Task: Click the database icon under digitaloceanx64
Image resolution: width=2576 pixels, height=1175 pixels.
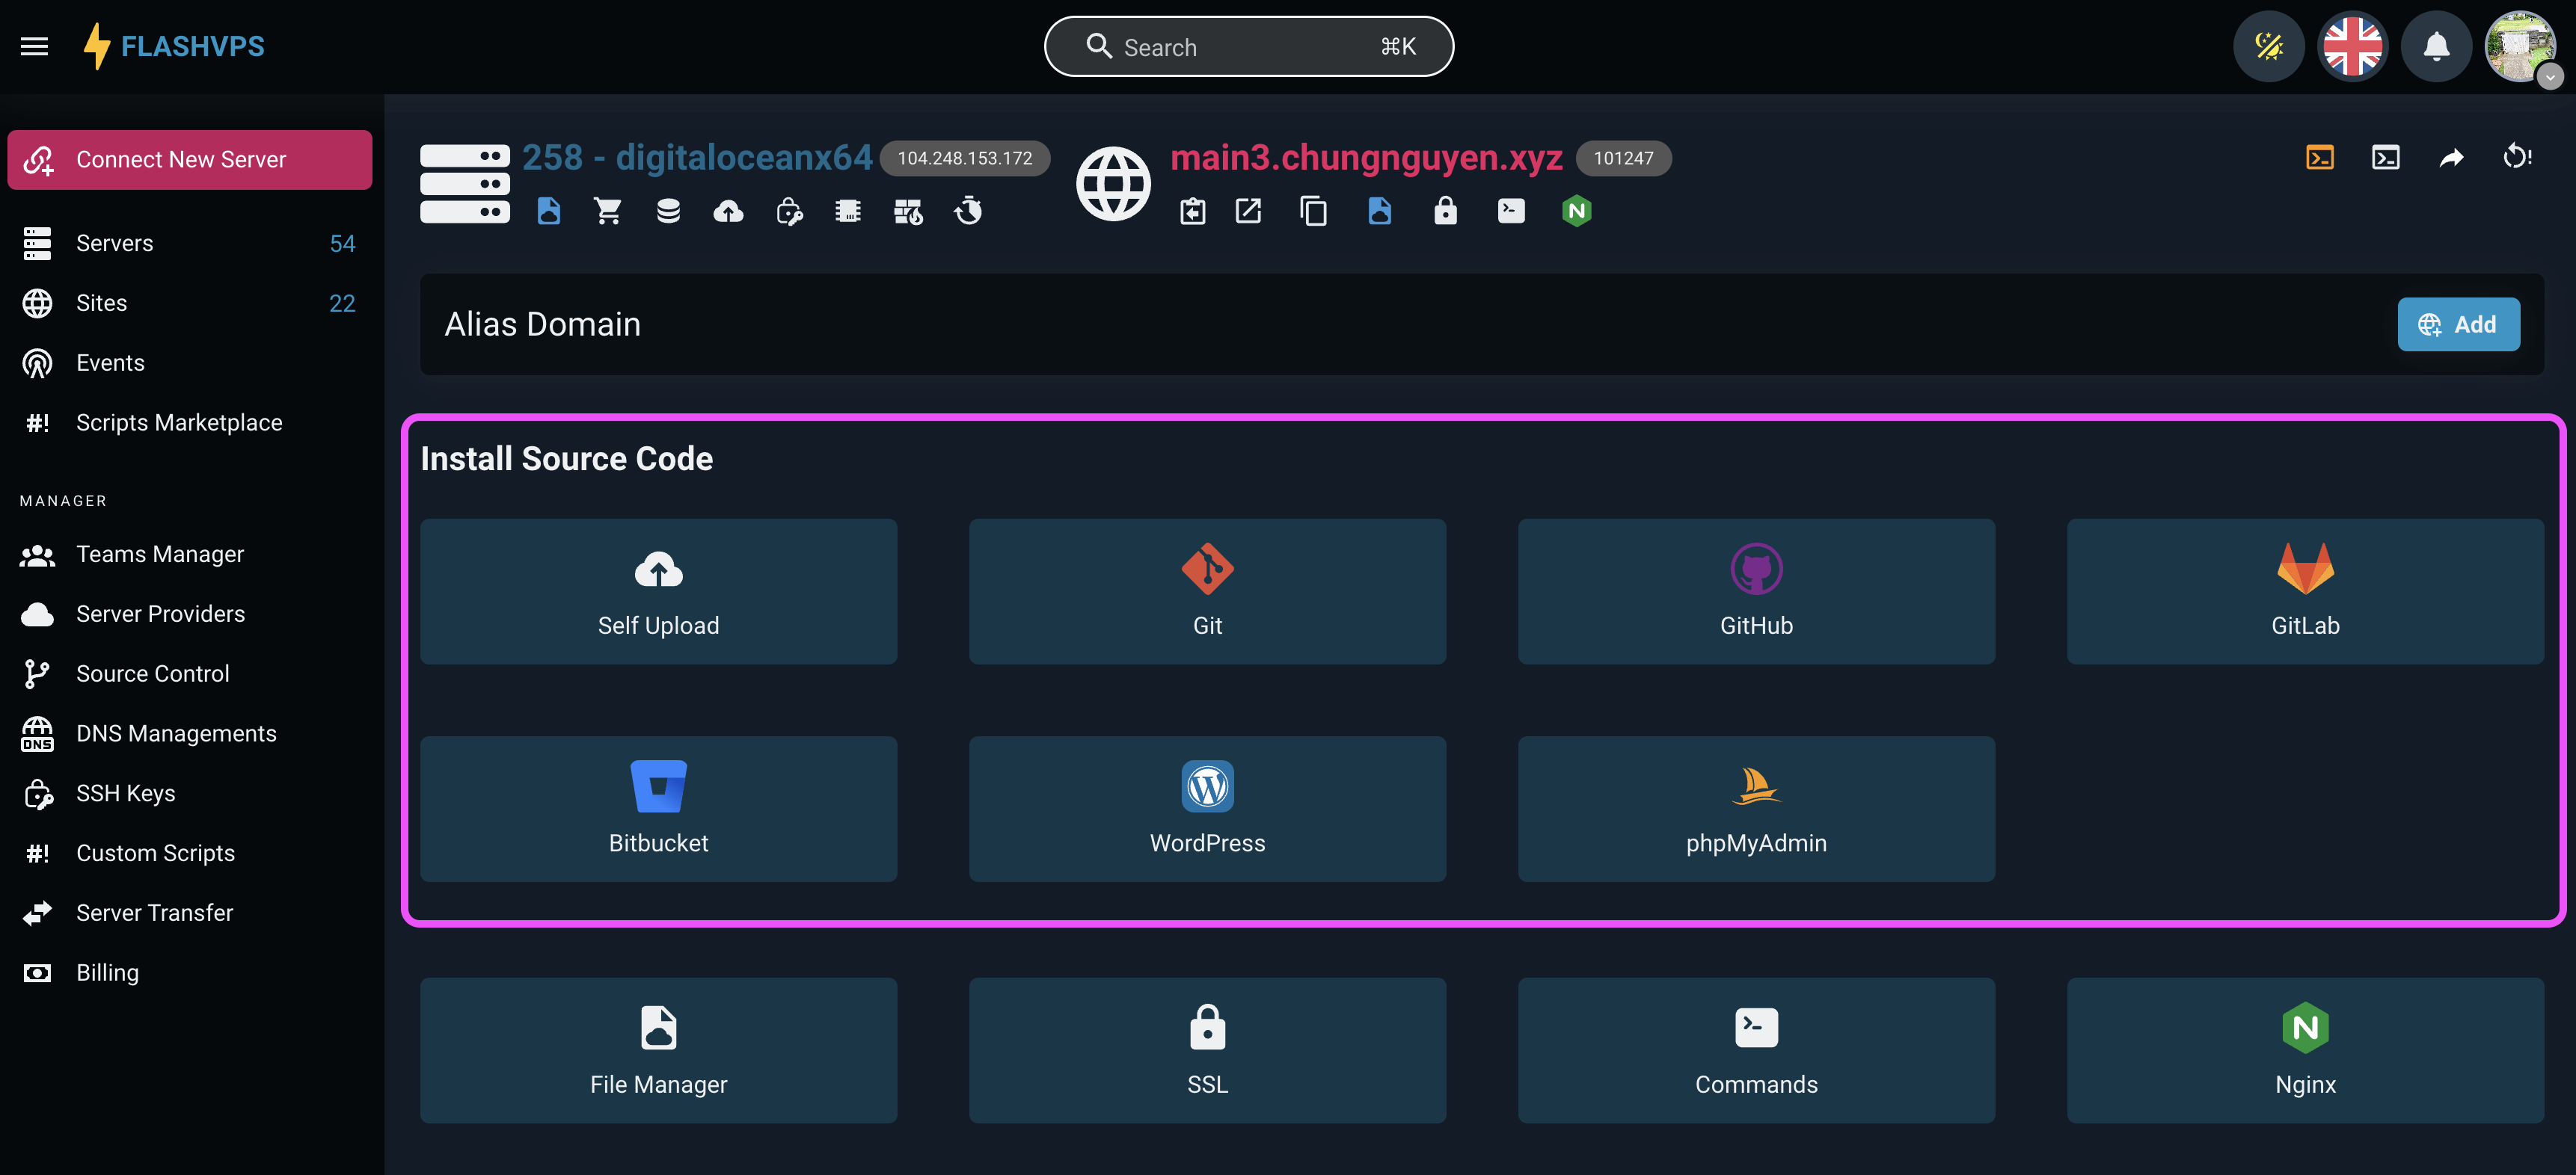Action: (x=668, y=211)
